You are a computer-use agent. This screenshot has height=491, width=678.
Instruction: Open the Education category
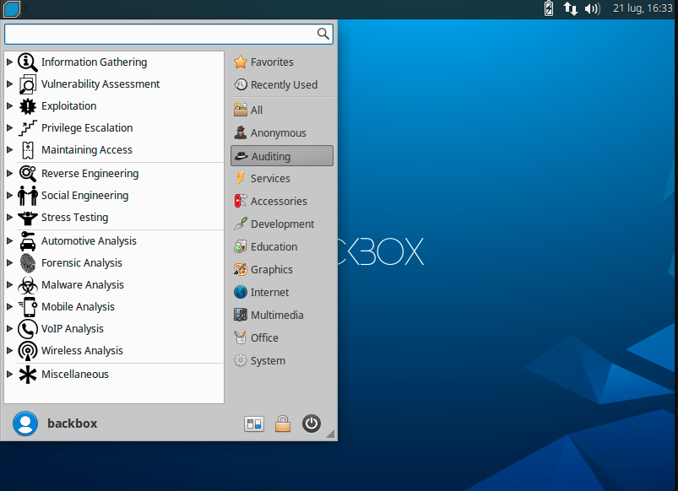(282, 247)
